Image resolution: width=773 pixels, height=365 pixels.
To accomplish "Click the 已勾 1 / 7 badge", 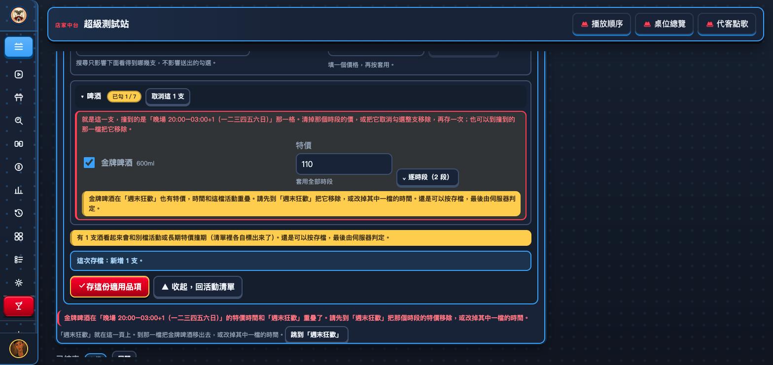I will click(124, 97).
